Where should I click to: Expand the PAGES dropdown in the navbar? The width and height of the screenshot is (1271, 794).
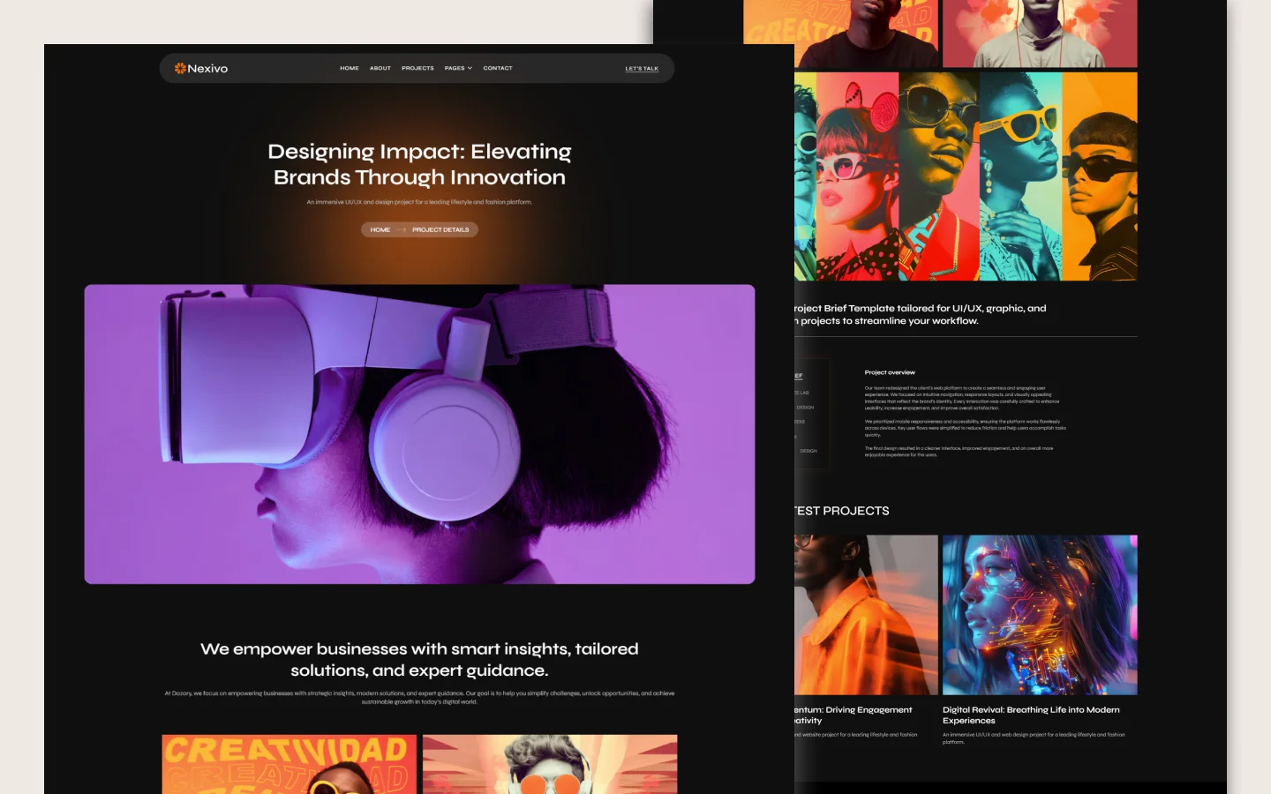click(458, 68)
